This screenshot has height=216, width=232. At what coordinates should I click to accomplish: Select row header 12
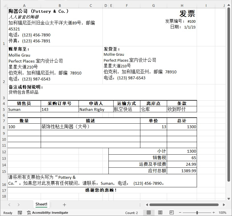click(3, 151)
